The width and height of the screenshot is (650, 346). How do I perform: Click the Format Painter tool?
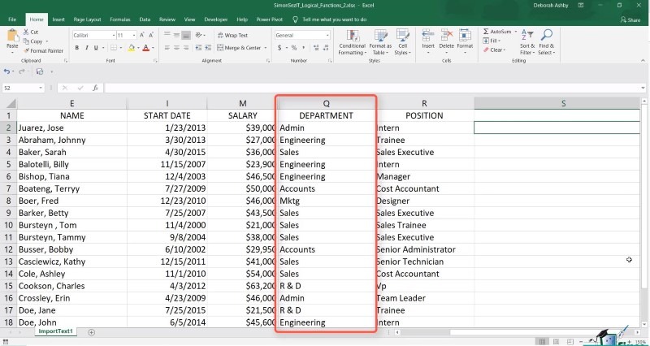click(45, 50)
